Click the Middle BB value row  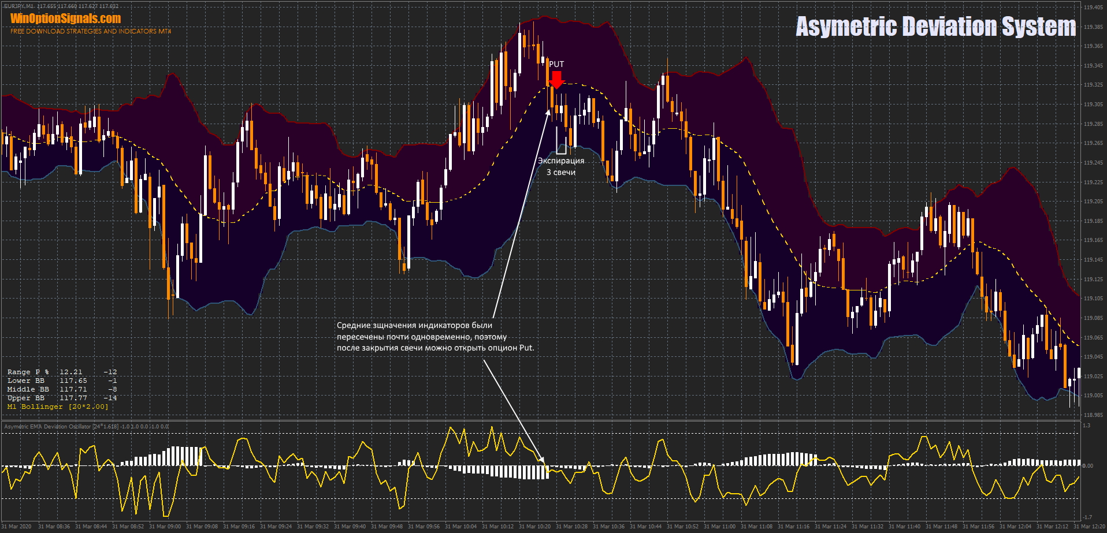(62, 389)
